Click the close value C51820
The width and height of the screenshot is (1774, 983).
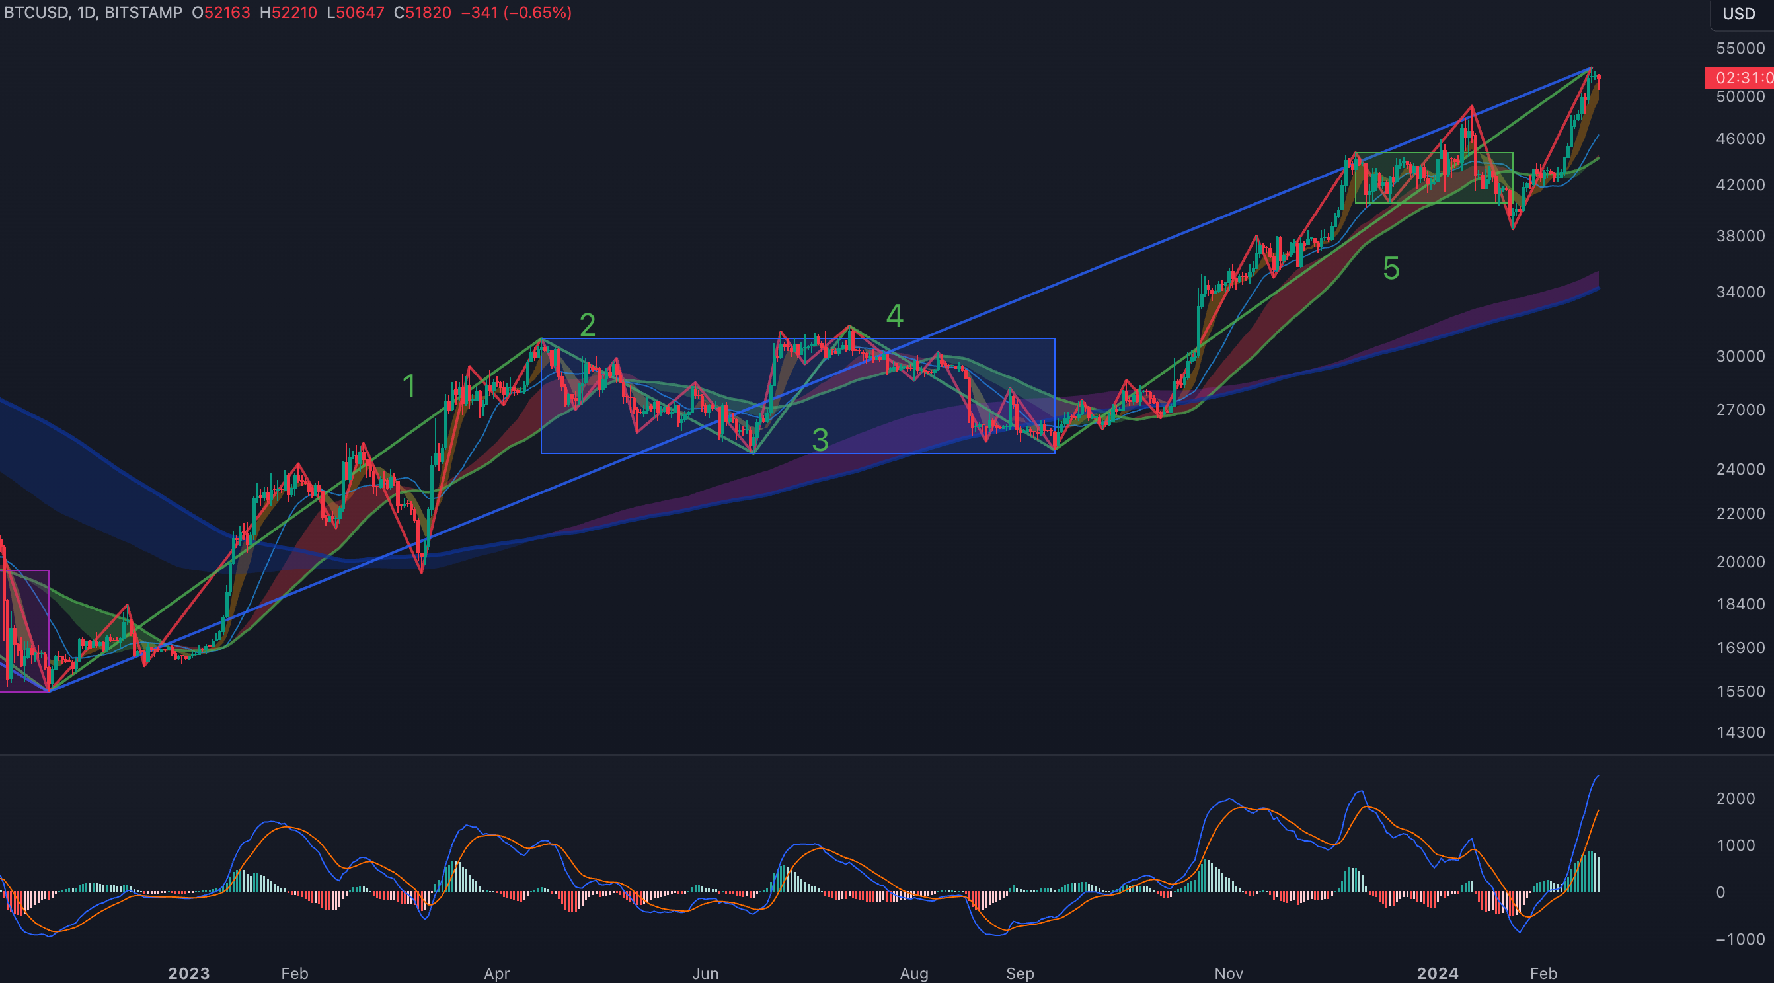click(422, 13)
